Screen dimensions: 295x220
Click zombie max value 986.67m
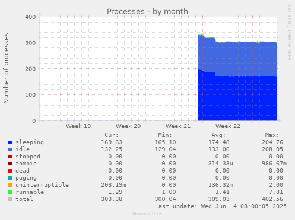coord(274,164)
